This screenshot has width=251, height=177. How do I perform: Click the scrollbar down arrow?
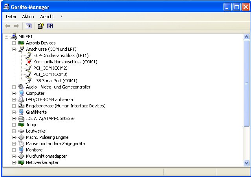[x=246, y=163]
